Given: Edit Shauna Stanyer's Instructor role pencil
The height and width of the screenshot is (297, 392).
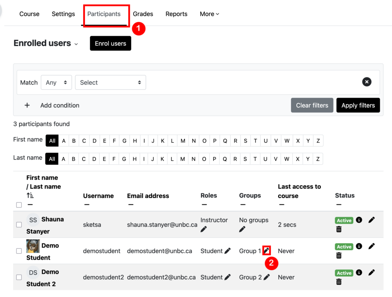Looking at the screenshot, I should 204,229.
